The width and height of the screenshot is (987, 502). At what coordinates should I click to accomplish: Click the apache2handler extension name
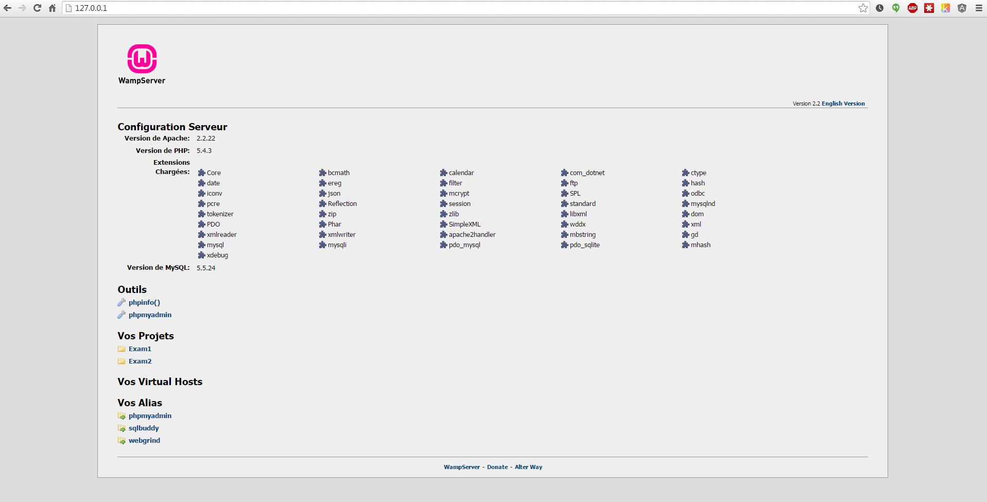[472, 235]
